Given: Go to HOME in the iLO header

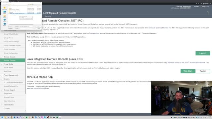Looking at the screenshot, I should pos(196,7).
